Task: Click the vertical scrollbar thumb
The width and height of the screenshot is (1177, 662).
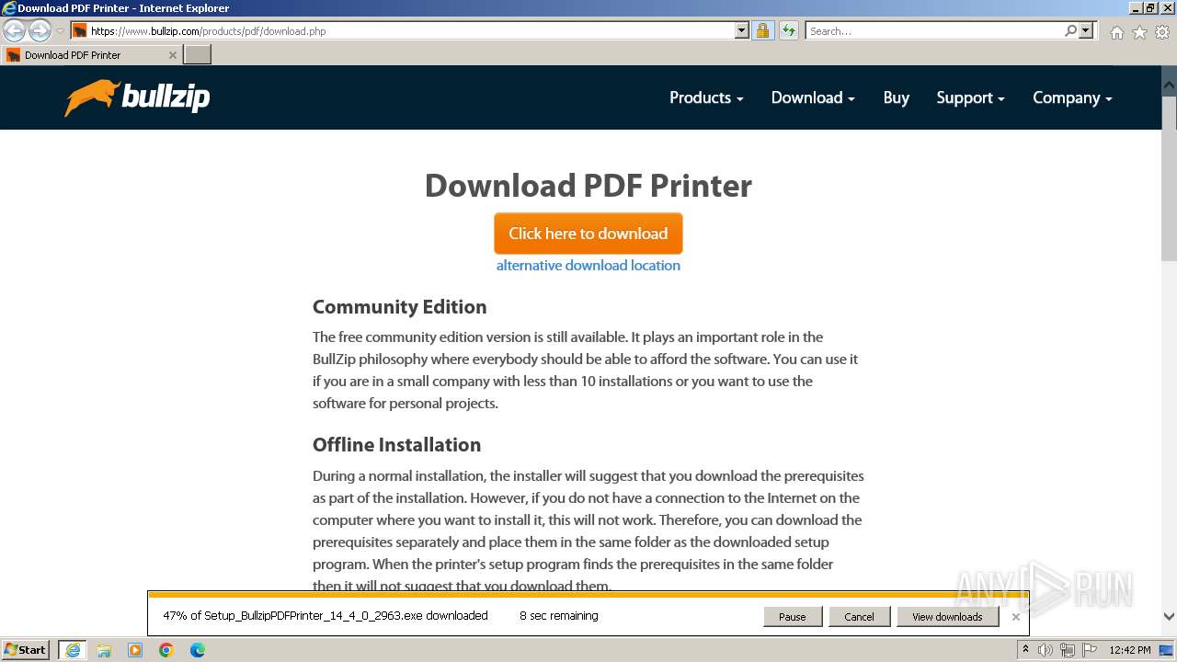Action: 1169,179
